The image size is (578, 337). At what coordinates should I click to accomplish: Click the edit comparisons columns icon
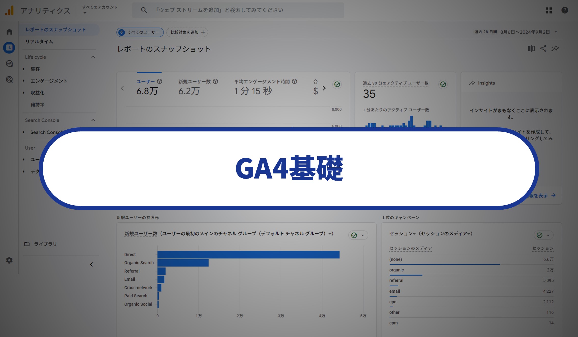[x=531, y=48]
